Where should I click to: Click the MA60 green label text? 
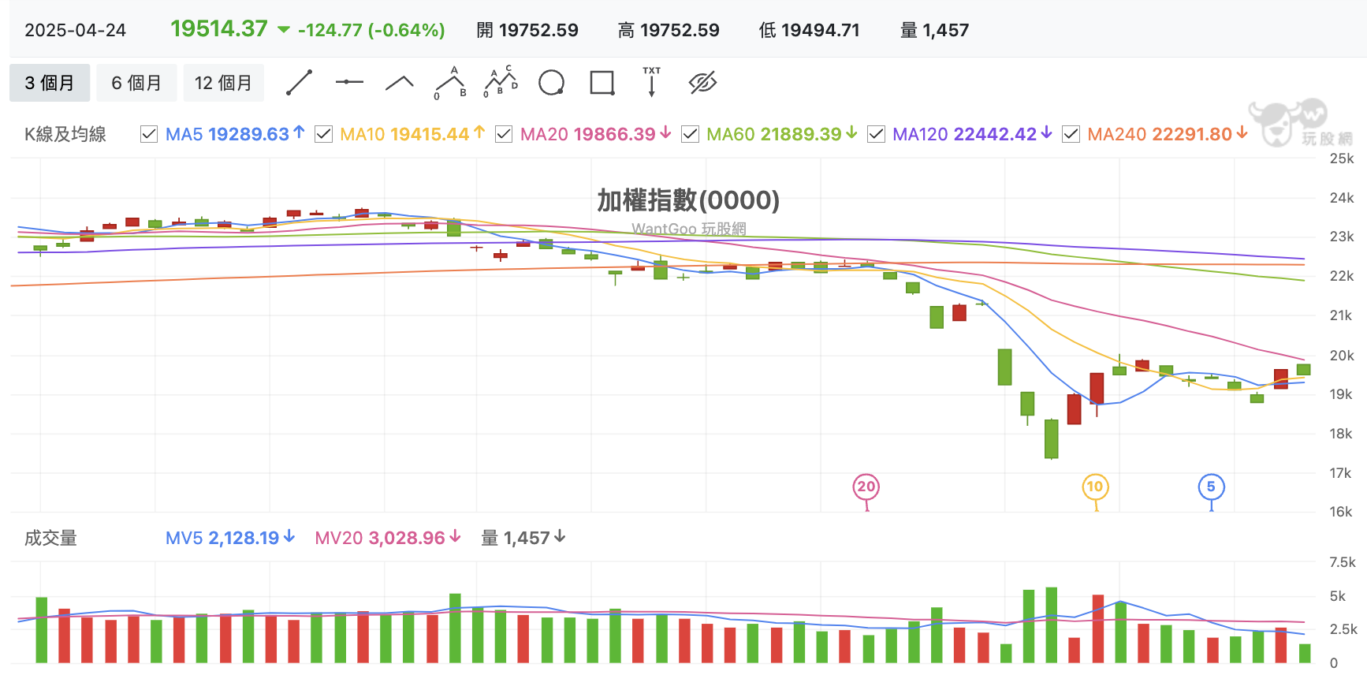(x=773, y=134)
